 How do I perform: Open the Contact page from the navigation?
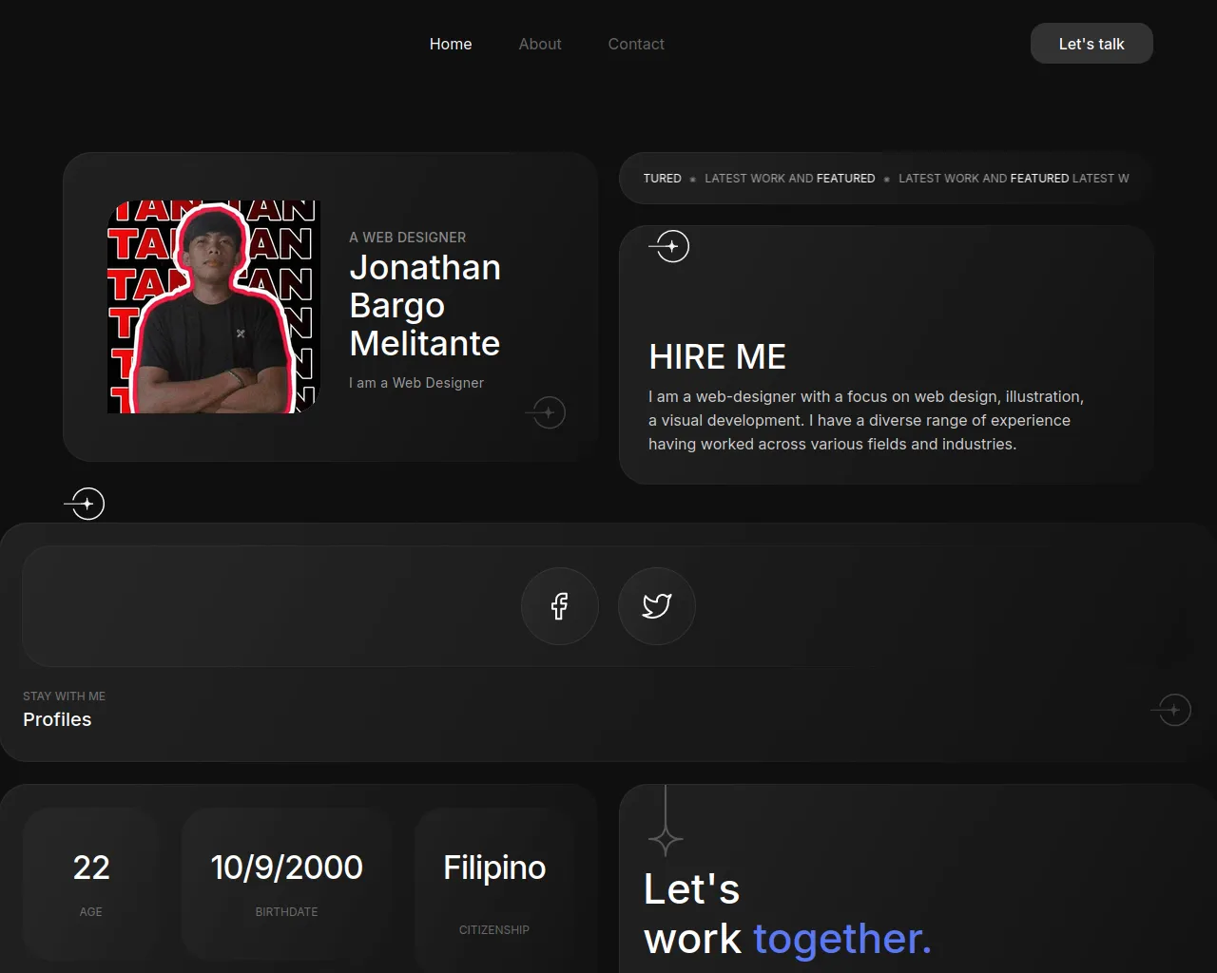point(636,44)
